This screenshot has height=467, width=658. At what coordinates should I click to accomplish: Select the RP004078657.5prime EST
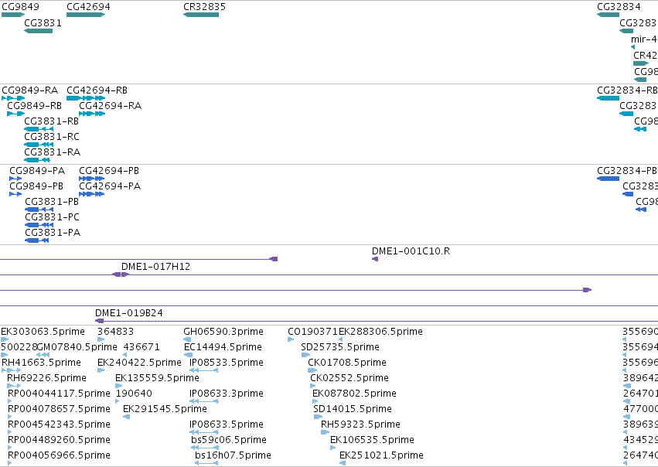[x=9, y=418]
